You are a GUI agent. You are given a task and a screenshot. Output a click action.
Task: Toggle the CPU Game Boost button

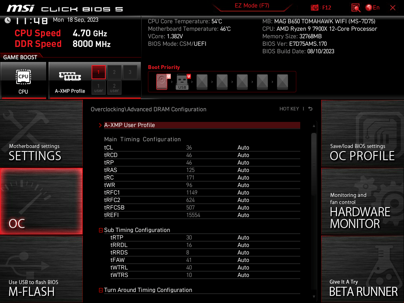[23, 80]
